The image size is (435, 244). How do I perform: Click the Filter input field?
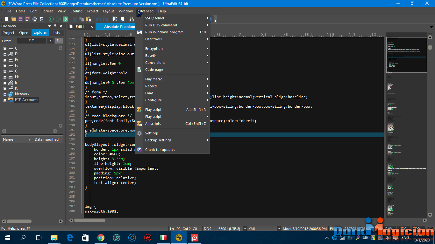pyautogui.click(x=31, y=41)
